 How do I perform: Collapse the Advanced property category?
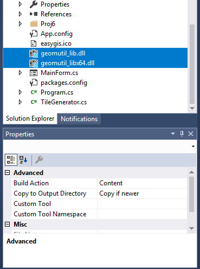8,173
